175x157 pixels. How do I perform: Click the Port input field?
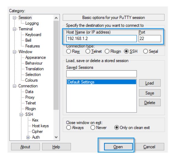150,38
